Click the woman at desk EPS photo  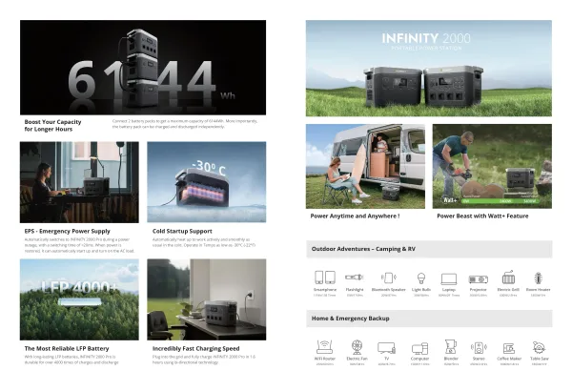(x=79, y=182)
